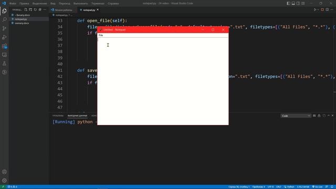The width and height of the screenshot is (336, 189).
Task: Open the Терминал menu
Action: pos(98,4)
